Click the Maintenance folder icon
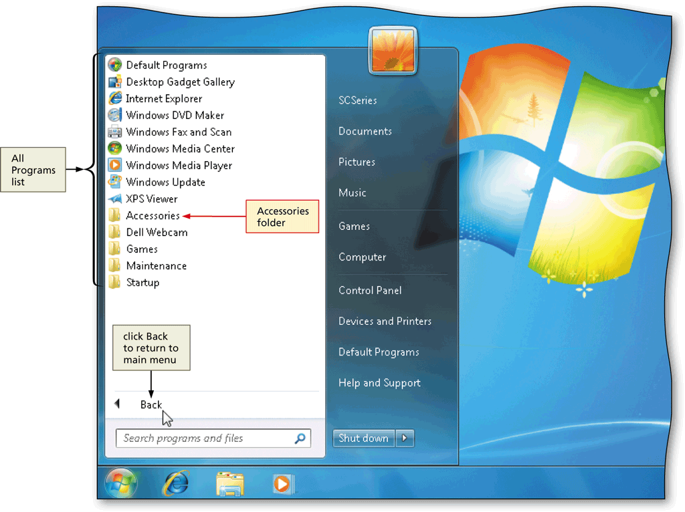The image size is (685, 512). (115, 266)
